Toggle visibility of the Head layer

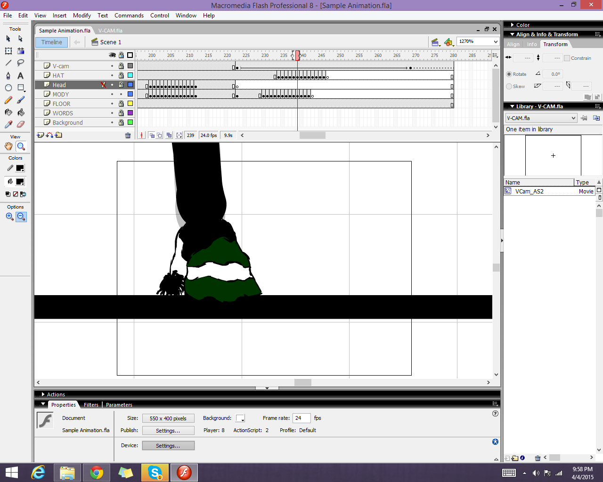pos(113,85)
